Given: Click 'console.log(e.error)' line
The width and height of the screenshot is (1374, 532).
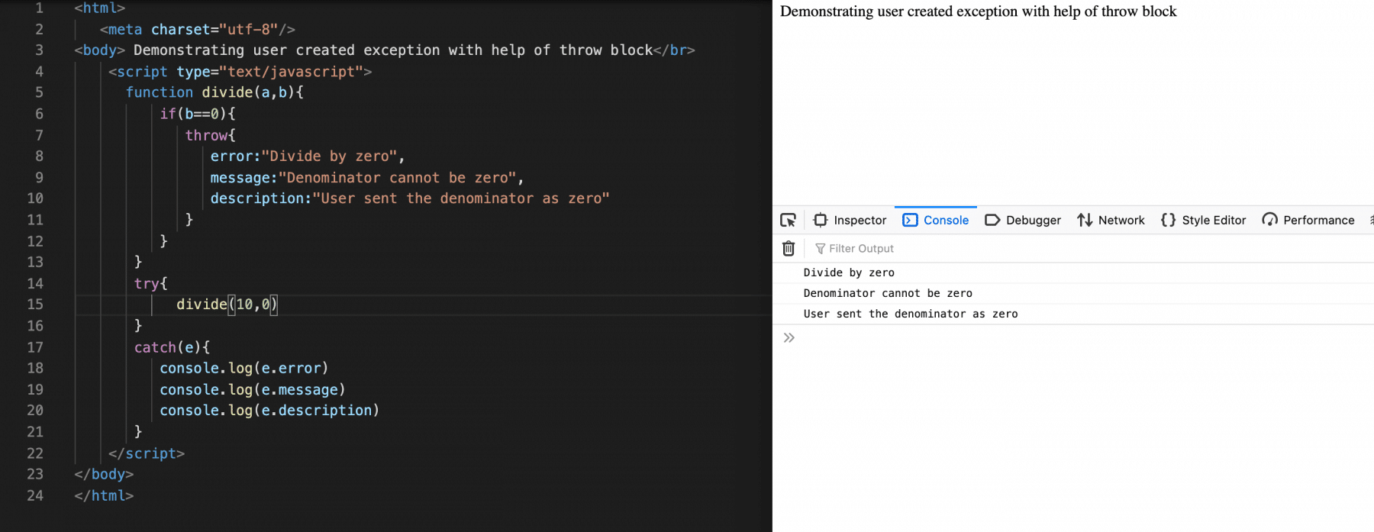Looking at the screenshot, I should coord(244,368).
